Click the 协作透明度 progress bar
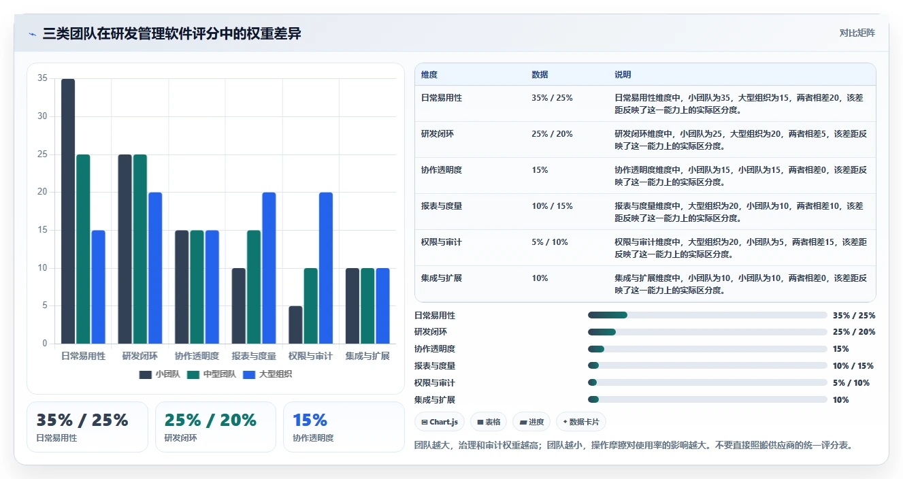Image resolution: width=903 pixels, height=479 pixels. (707, 349)
